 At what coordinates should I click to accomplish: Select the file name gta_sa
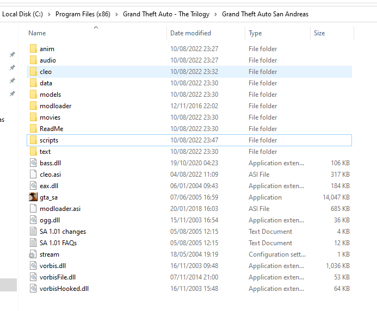tap(48, 197)
